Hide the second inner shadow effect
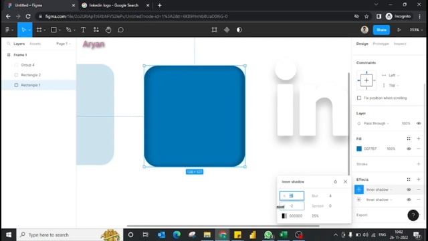The image size is (428, 241). coord(409,199)
